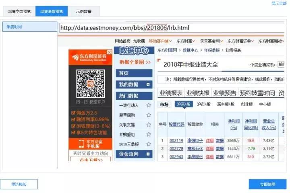Select the 业绩报表 tab
This screenshot has height=193, width=290.
(x=171, y=93)
